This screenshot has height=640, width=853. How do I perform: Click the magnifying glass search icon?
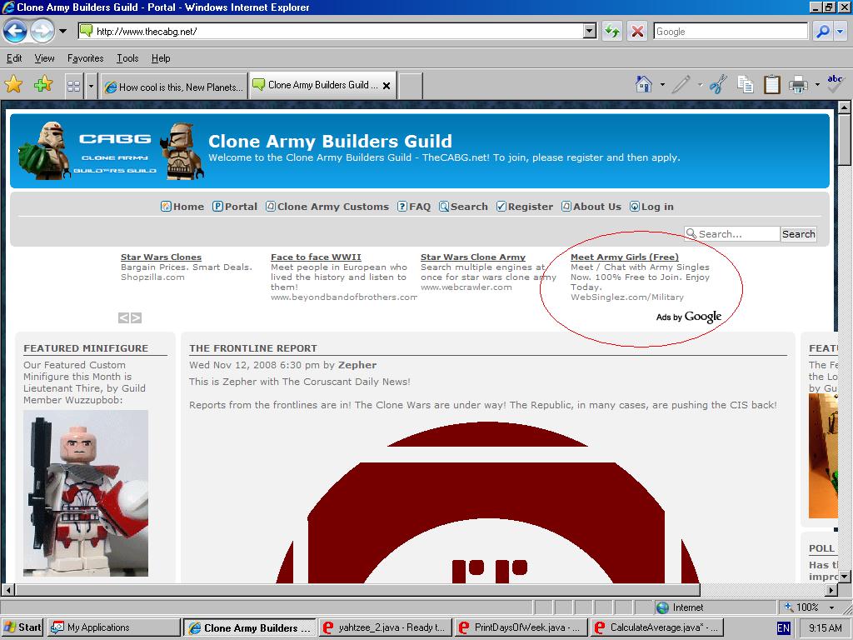tap(823, 31)
